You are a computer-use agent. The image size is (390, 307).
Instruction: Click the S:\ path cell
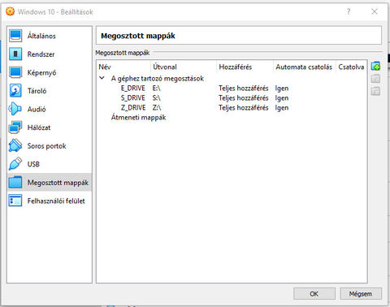[x=157, y=97]
